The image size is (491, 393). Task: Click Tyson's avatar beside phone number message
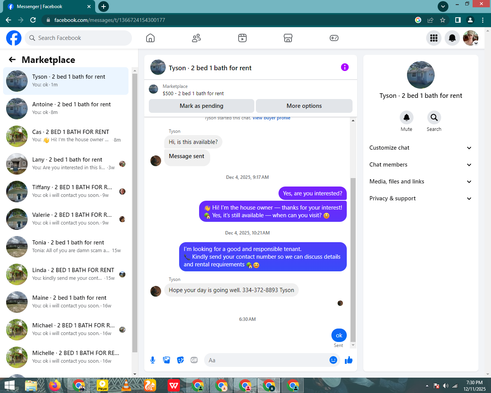click(x=156, y=291)
